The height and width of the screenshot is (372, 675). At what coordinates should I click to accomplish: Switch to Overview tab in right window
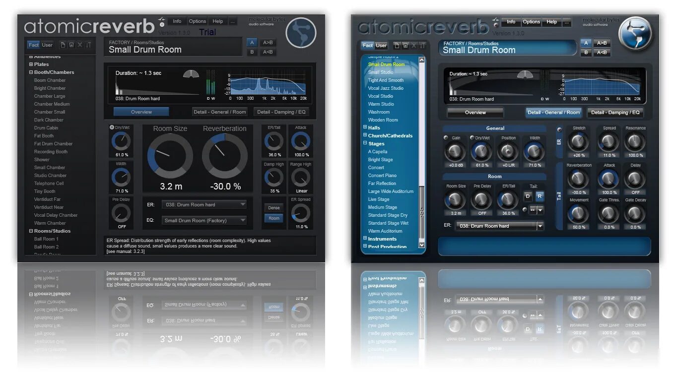tap(475, 113)
